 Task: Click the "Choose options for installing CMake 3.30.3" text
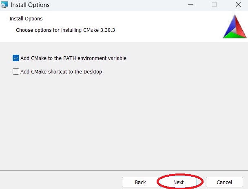(66, 30)
